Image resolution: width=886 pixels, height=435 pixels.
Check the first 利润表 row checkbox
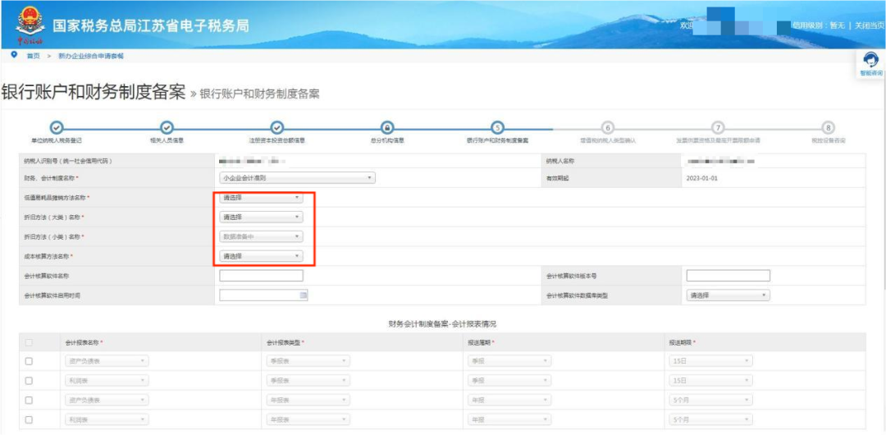point(30,381)
